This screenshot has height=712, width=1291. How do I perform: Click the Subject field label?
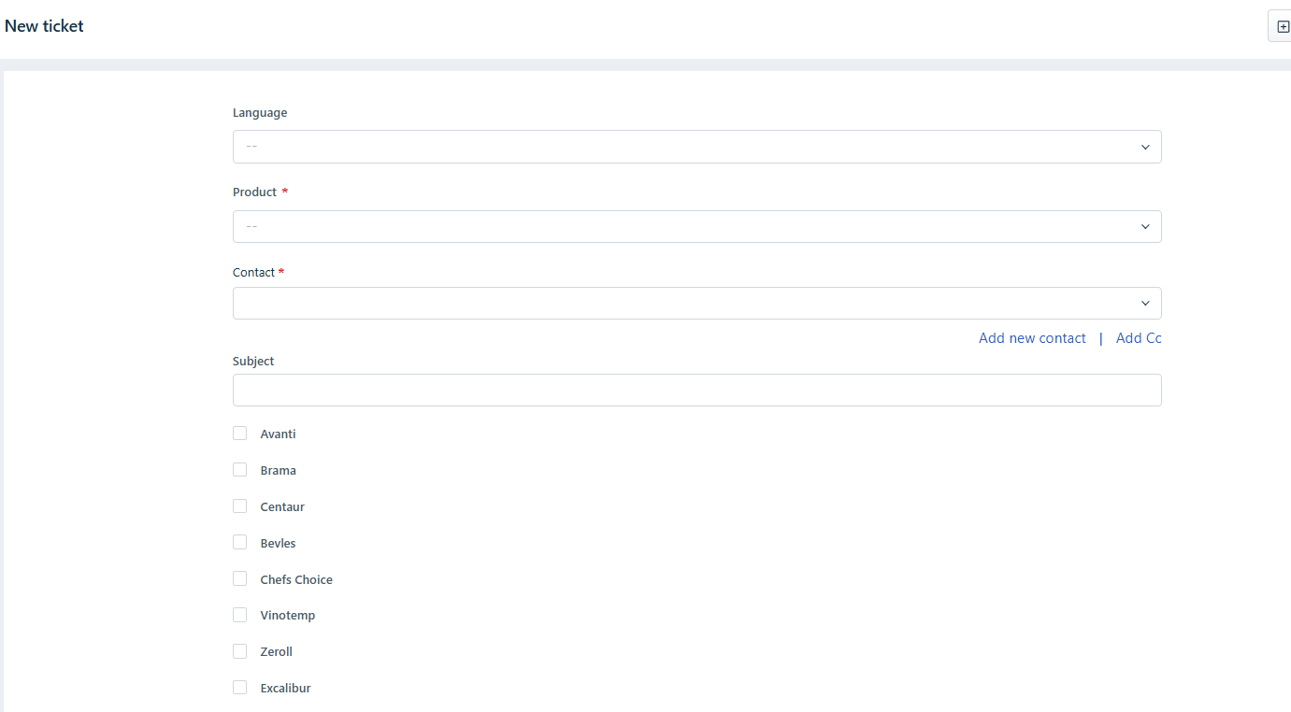pyautogui.click(x=253, y=362)
